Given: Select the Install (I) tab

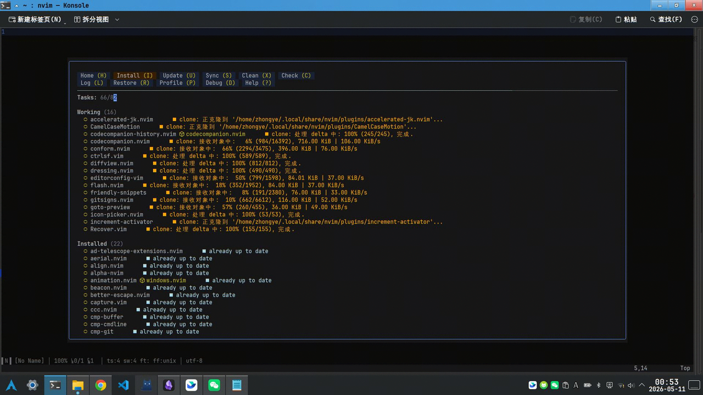Looking at the screenshot, I should coord(135,76).
